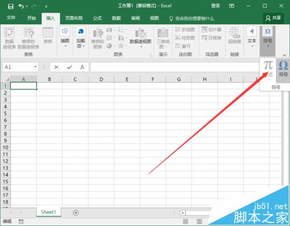290x226 pixels.
Task: Click the 登录 (Sign in) link
Action: (215, 6)
